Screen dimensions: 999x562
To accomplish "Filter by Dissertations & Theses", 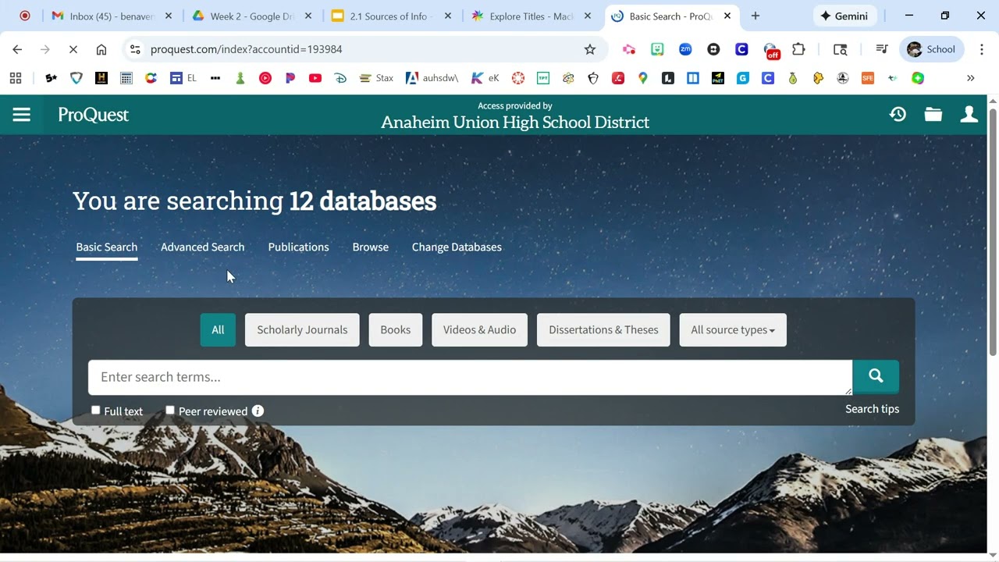I will tap(603, 329).
